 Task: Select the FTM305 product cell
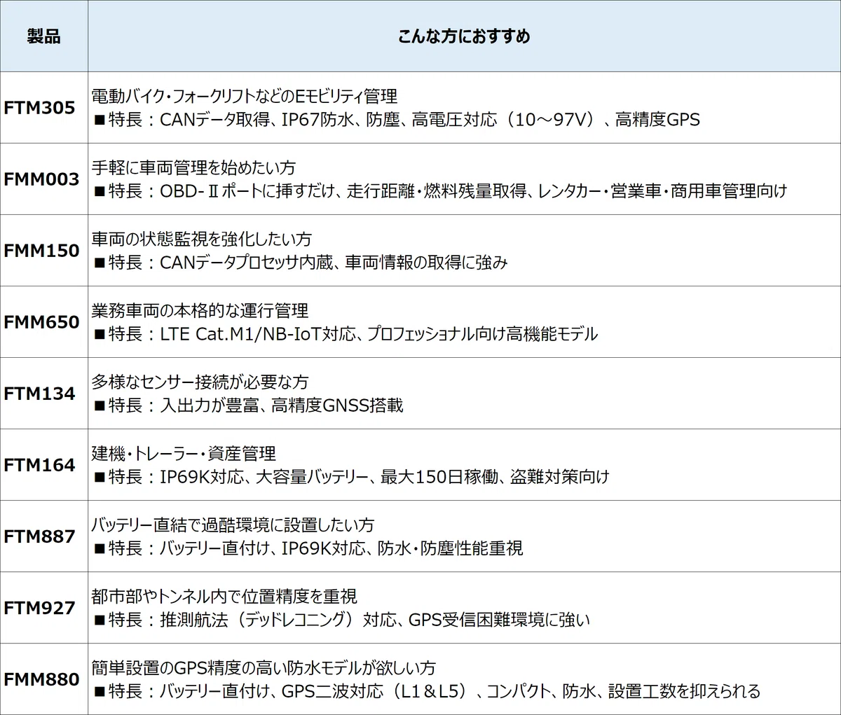(44, 108)
